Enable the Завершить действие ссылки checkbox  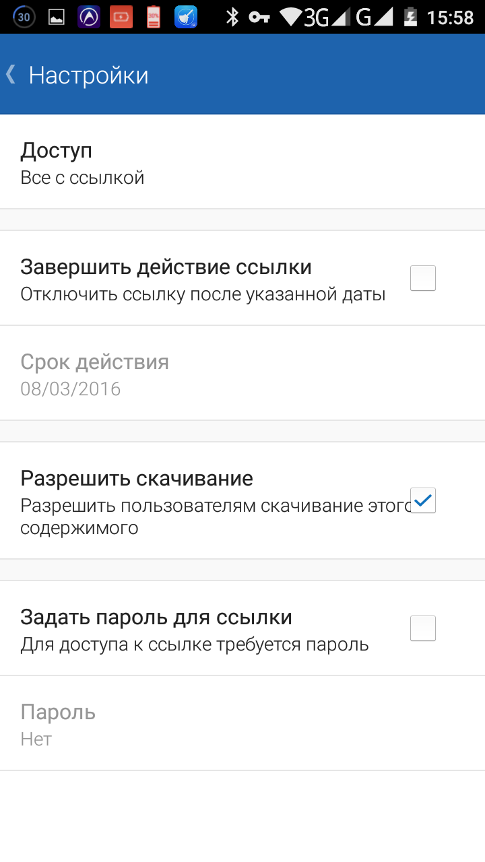click(423, 278)
